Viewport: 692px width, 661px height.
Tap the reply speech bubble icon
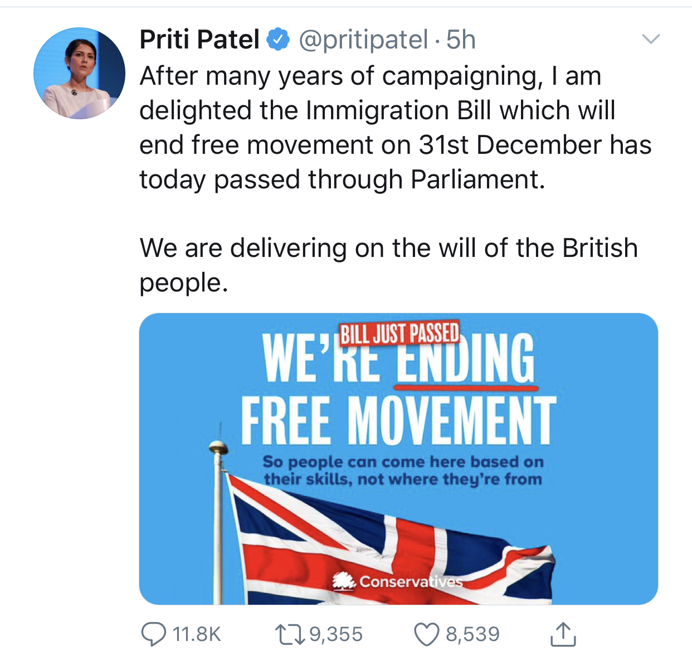pos(153,634)
